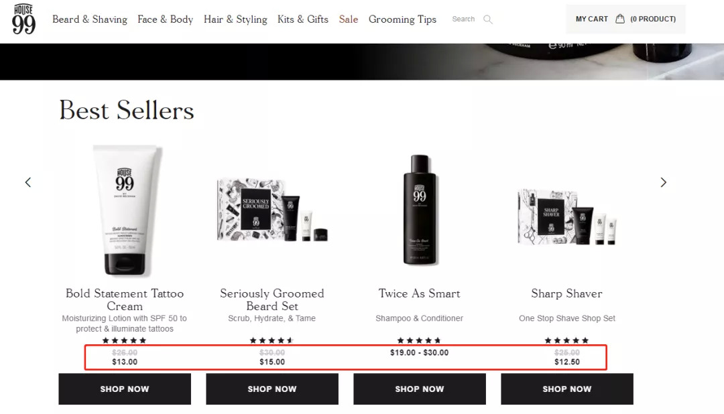The height and width of the screenshot is (414, 724).
Task: Open Hair & Styling menu
Action: pos(235,19)
